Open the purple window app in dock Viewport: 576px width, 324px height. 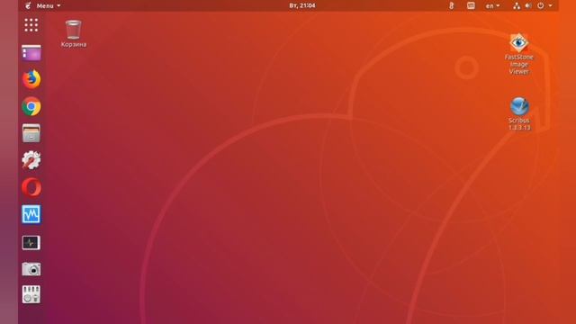(31, 52)
